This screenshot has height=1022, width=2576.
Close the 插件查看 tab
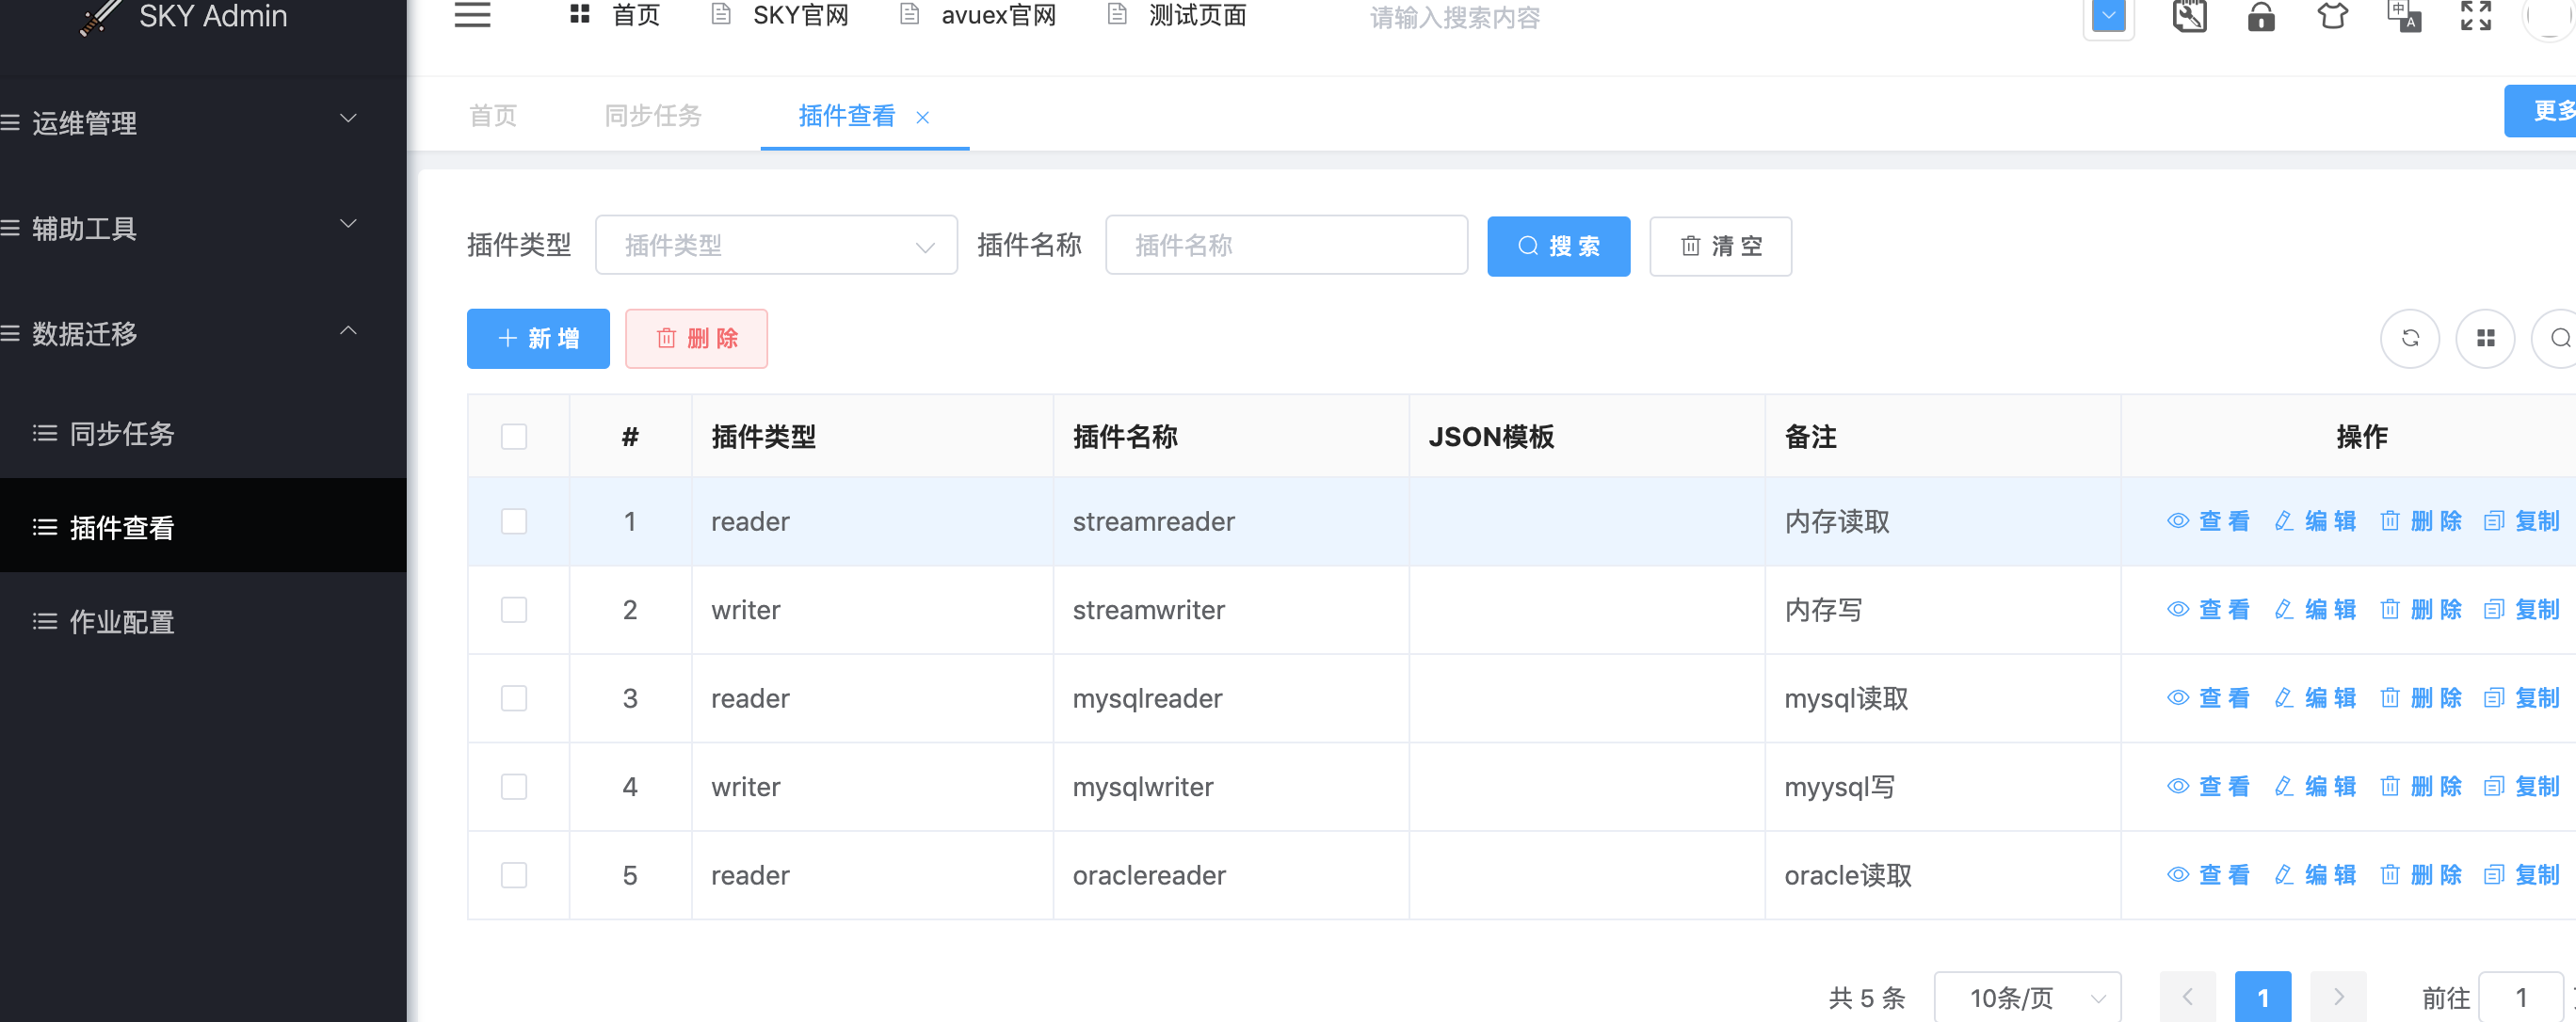[922, 118]
